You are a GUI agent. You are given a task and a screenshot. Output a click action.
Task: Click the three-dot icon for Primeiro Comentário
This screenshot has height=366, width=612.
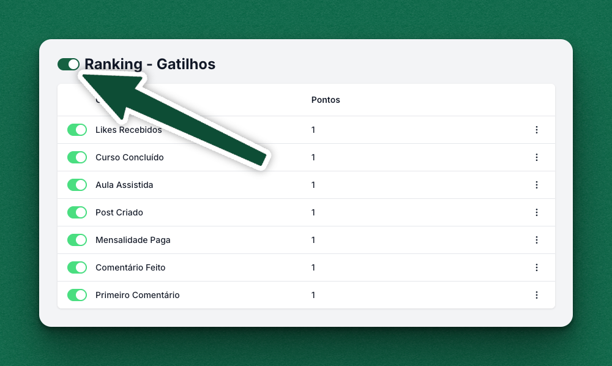[537, 295]
